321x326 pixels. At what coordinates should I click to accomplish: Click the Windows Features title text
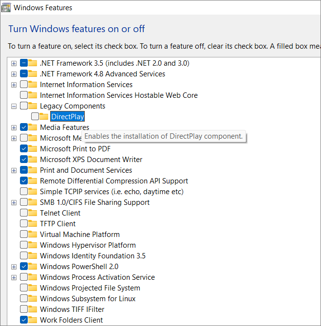(43, 8)
